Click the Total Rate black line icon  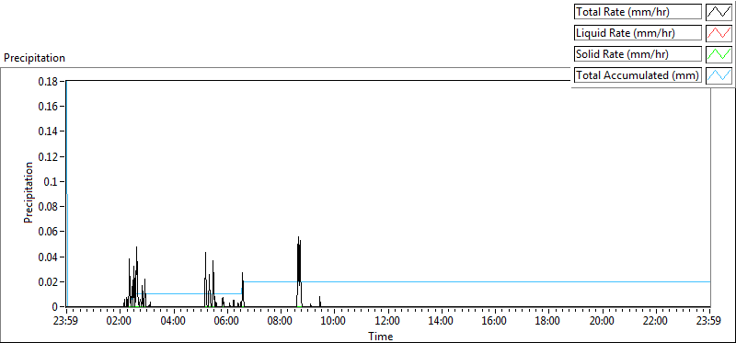coord(719,12)
